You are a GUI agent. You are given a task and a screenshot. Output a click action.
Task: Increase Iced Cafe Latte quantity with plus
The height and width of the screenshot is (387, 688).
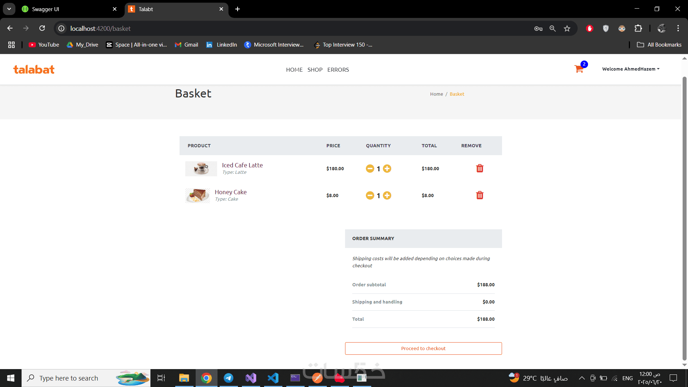387,168
